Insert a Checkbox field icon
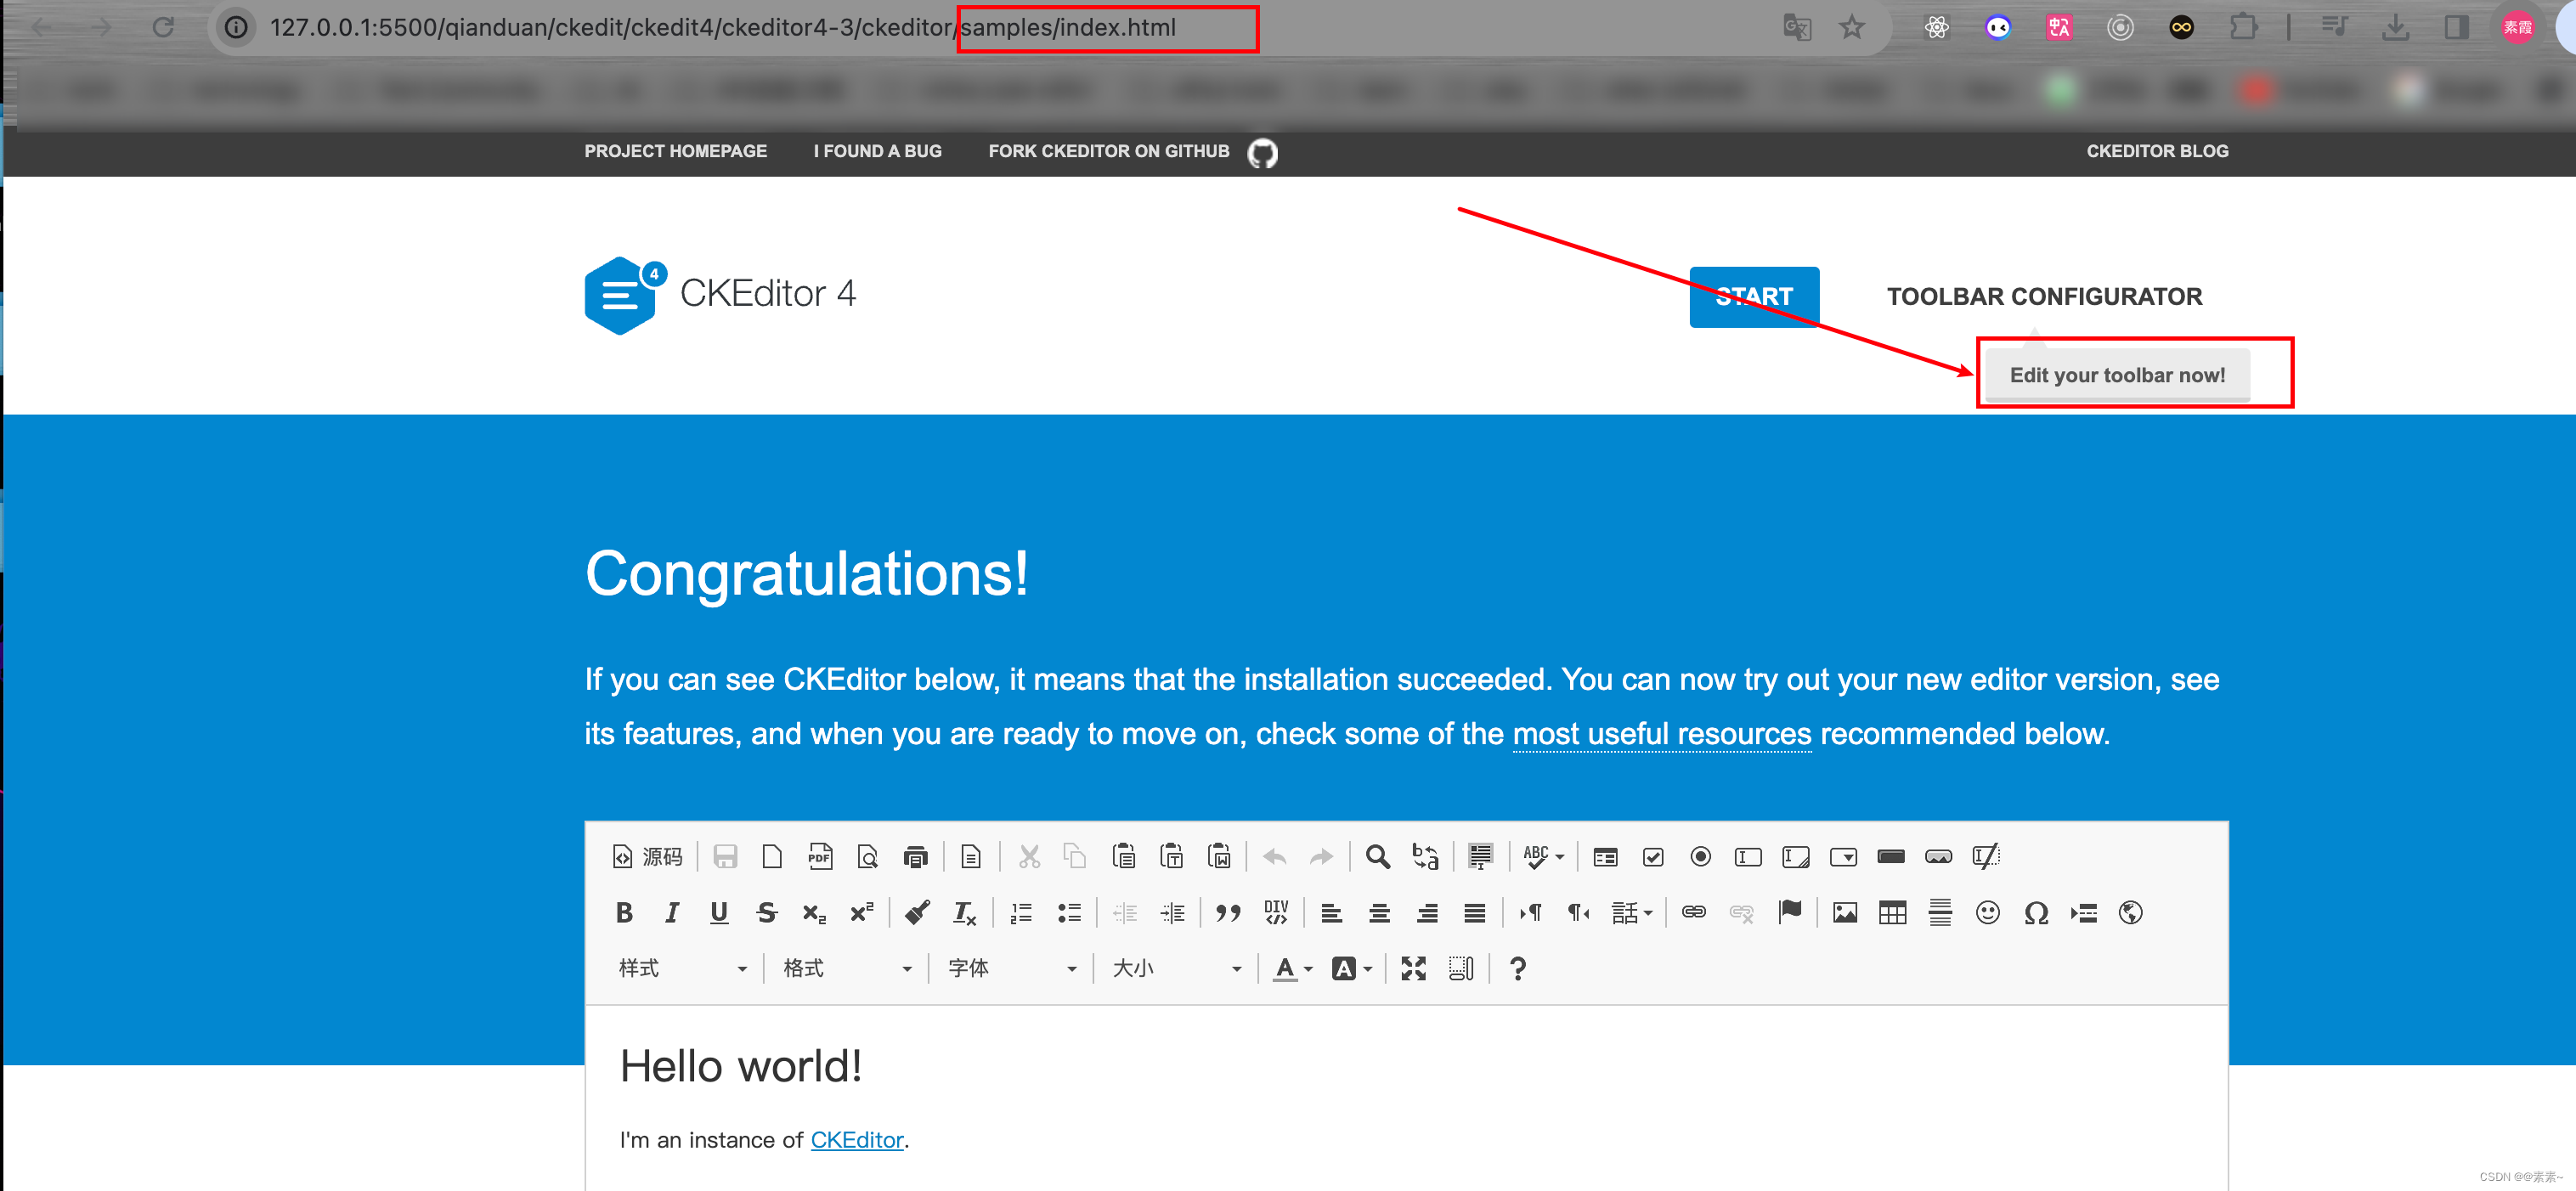 [1653, 857]
